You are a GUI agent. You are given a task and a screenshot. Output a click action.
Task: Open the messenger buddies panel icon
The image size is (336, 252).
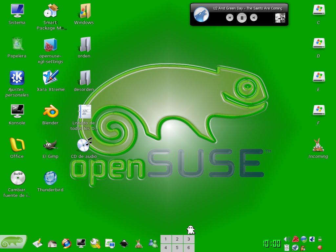pyautogui.click(x=153, y=243)
